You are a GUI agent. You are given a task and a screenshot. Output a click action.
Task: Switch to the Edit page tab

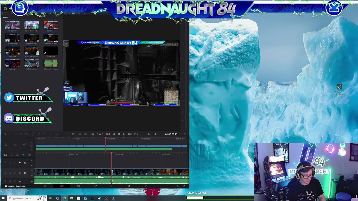tap(79, 186)
